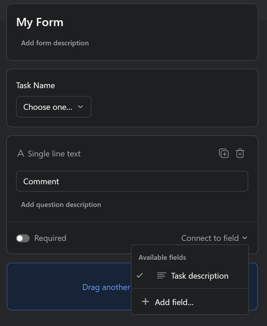Click inside the Comment input field

point(132,181)
